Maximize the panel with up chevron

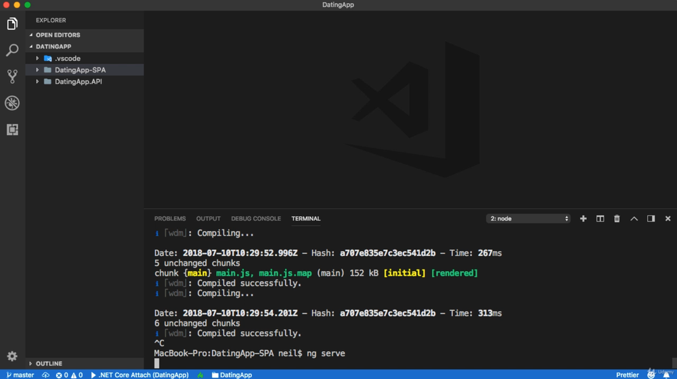tap(634, 219)
